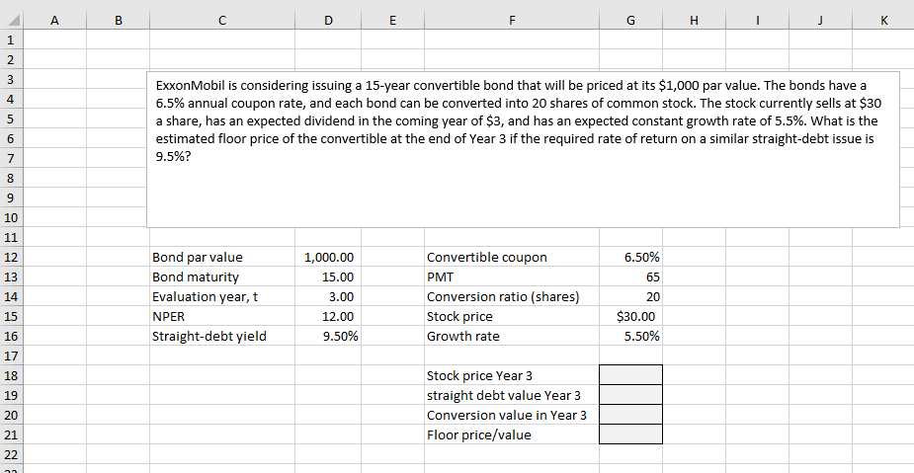
Task: Click the answer cell for Floor price/value
Action: (x=630, y=434)
